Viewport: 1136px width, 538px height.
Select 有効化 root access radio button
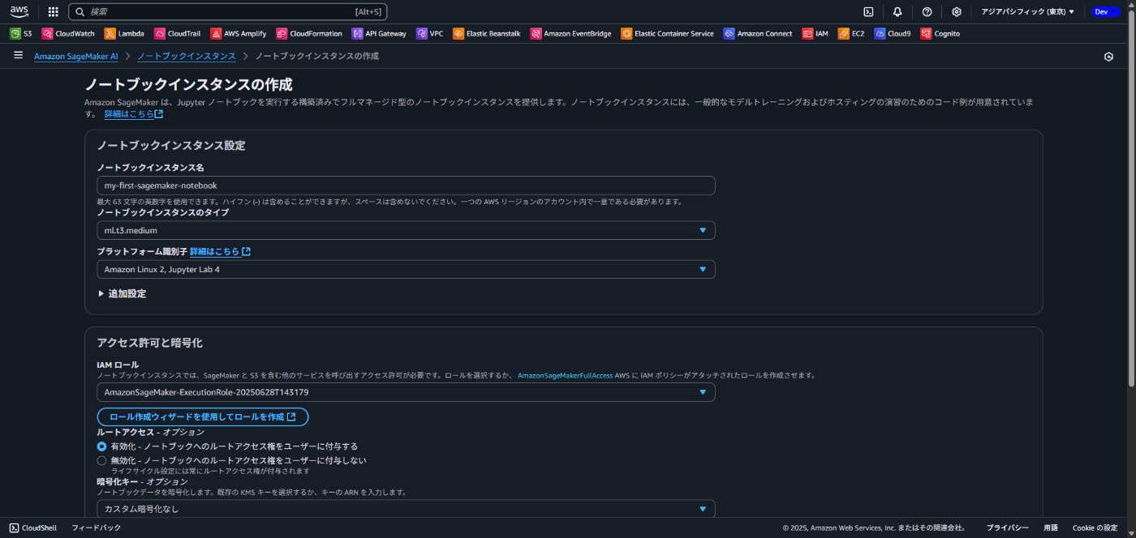coord(101,446)
